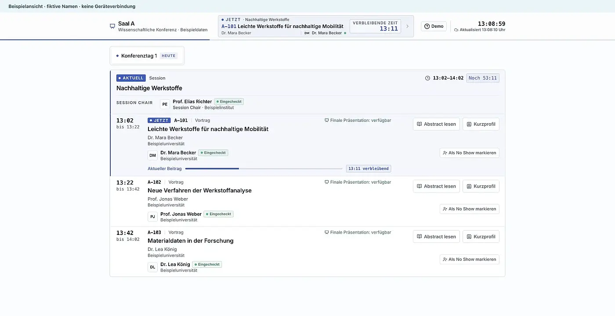Read abstract for A-102 talk
615x316 pixels.
click(x=436, y=186)
